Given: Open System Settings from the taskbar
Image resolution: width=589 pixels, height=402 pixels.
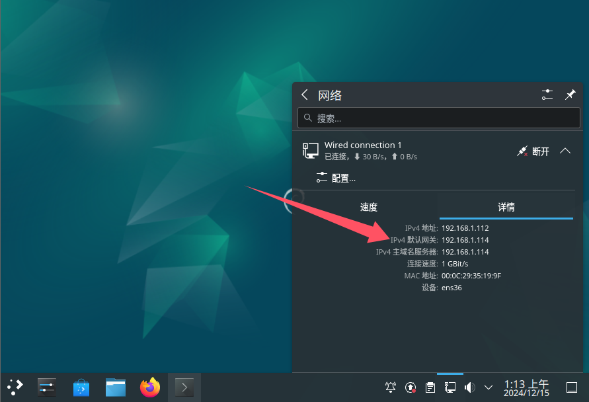Looking at the screenshot, I should pos(47,387).
